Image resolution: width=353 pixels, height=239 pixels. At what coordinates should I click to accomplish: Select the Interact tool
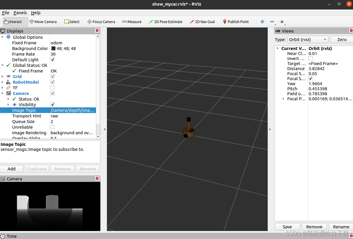tap(15, 22)
